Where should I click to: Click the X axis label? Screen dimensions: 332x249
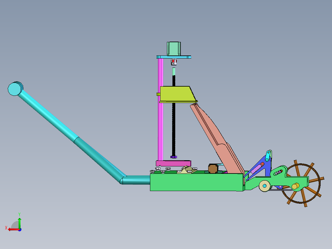tap(6, 228)
